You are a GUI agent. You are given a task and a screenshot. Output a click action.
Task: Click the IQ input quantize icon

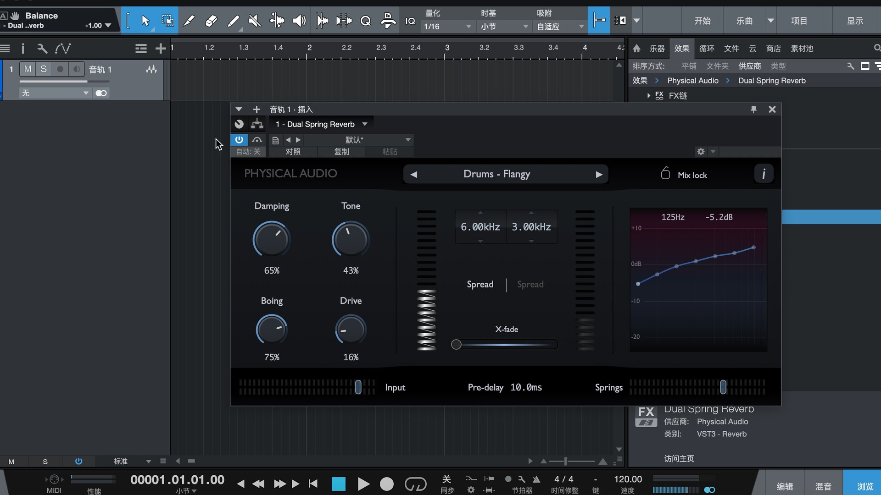point(410,21)
